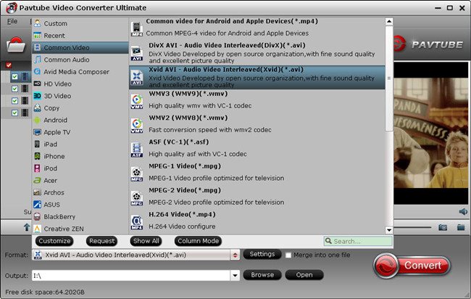Click the MPEG-1 Video format icon
471x299 pixels.
[x=137, y=174]
